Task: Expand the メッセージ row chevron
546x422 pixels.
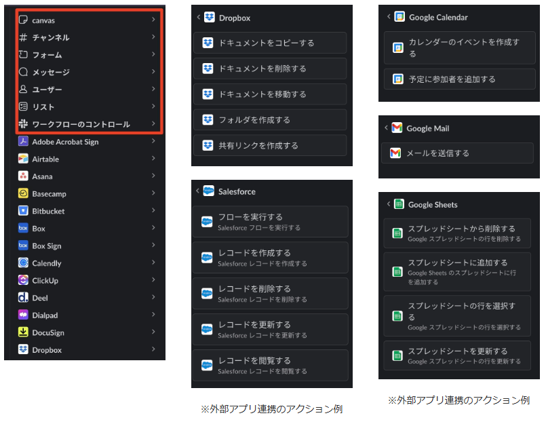Action: (153, 71)
